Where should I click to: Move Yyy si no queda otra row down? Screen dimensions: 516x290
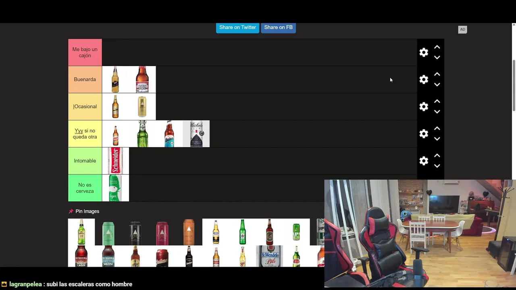[x=437, y=139]
